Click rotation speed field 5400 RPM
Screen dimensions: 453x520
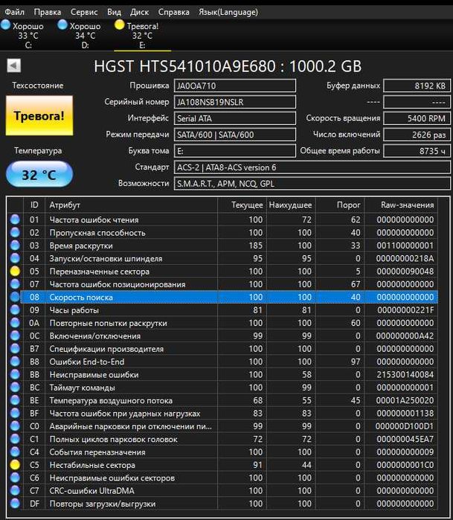(x=417, y=118)
